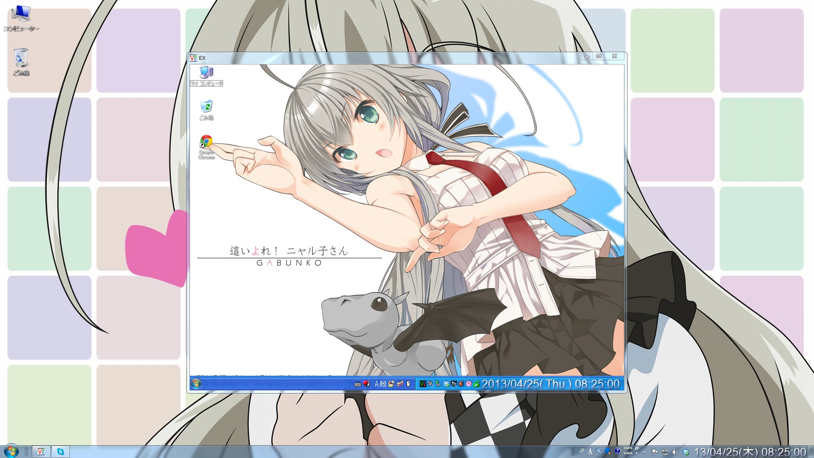Open the host volume speaker icon
This screenshot has height=458, width=814.
(675, 452)
